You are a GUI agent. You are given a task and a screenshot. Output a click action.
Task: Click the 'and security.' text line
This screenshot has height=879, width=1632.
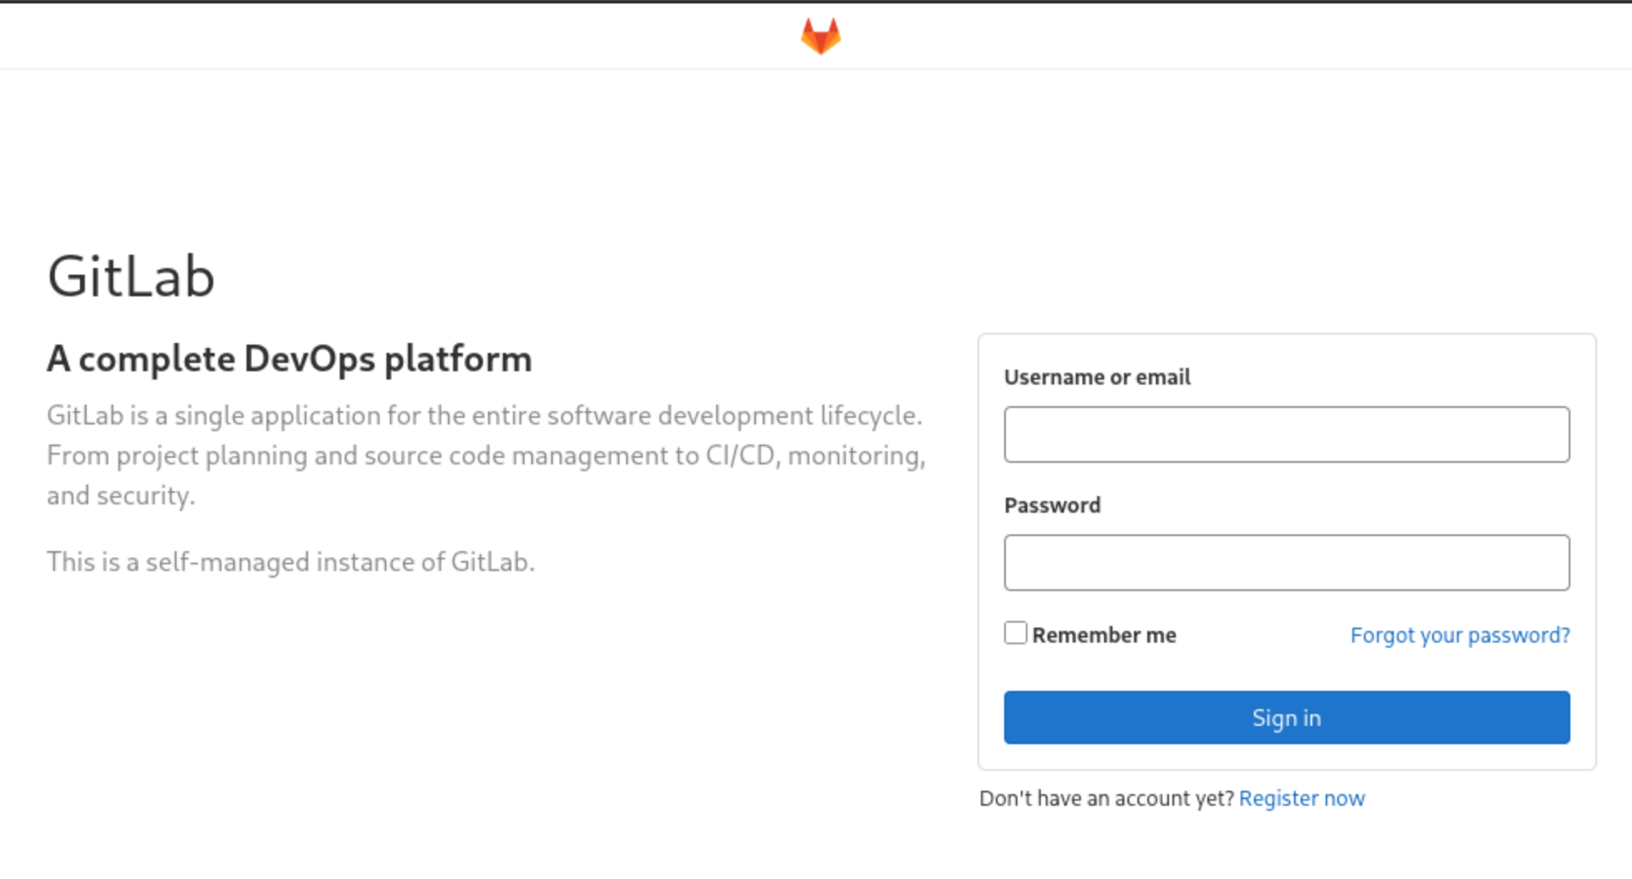tap(121, 495)
